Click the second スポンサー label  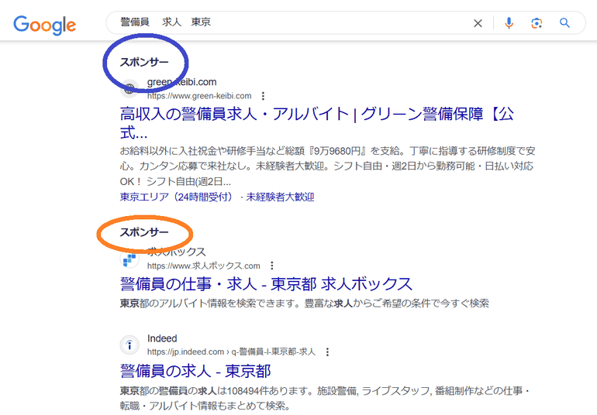pos(144,232)
